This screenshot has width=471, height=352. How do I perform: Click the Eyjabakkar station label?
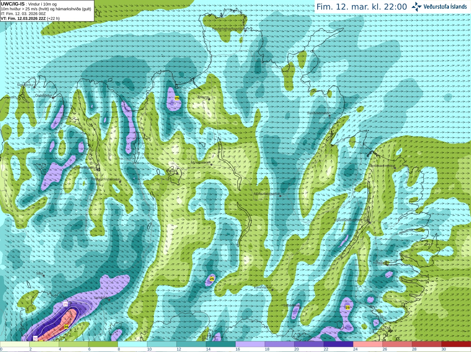pyautogui.click(x=291, y=305)
